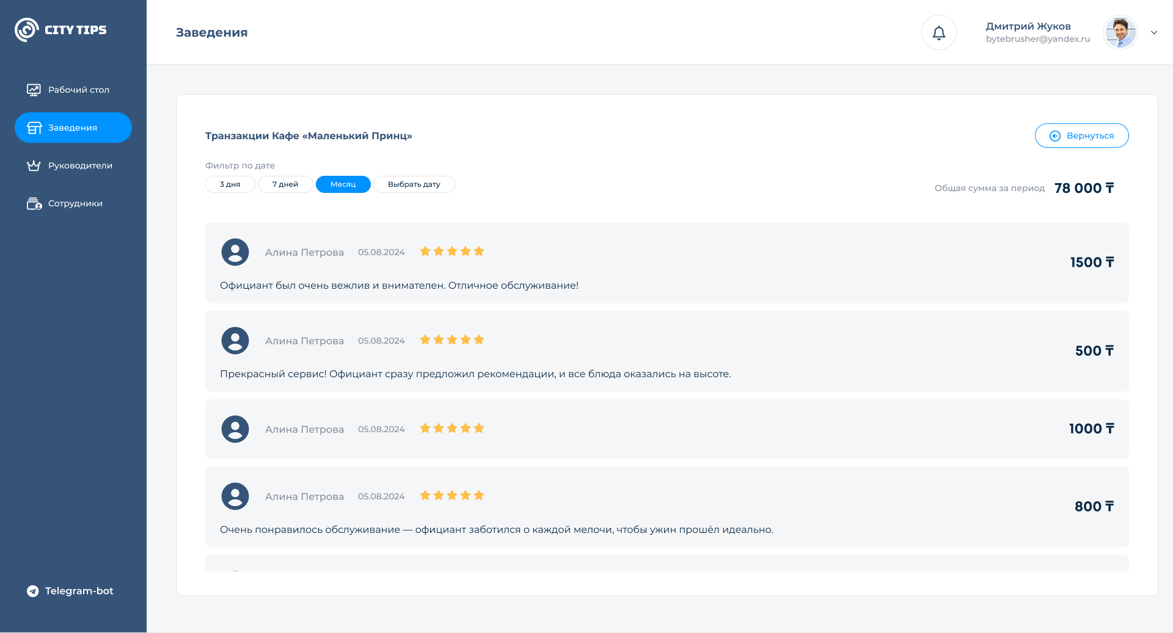
Task: Open the Telegram-bot link
Action: tap(70, 591)
